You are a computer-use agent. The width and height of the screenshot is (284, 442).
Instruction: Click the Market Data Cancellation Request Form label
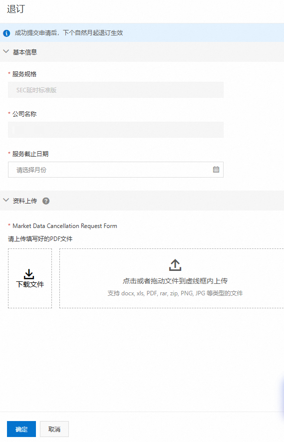(x=65, y=226)
